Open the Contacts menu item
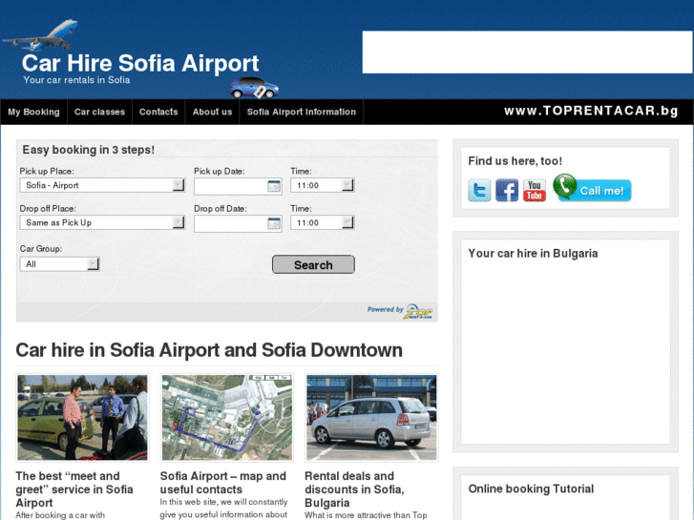The height and width of the screenshot is (520, 694). click(x=158, y=112)
